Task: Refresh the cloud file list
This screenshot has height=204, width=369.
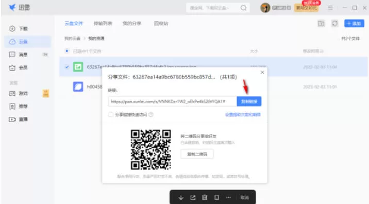Action: click(x=334, y=23)
